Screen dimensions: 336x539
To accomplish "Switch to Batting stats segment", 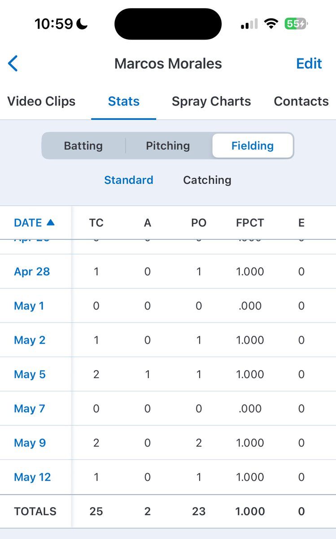I will [x=83, y=146].
